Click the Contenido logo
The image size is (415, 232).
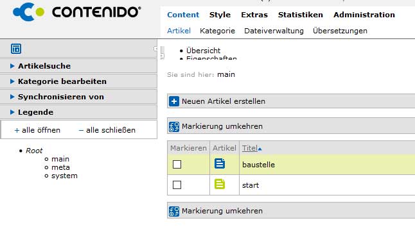coord(76,12)
